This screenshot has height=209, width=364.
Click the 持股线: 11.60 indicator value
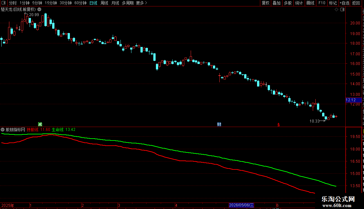coord(38,130)
